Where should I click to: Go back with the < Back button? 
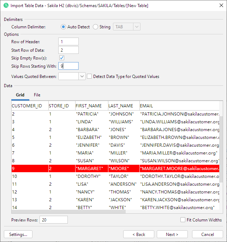(138, 234)
